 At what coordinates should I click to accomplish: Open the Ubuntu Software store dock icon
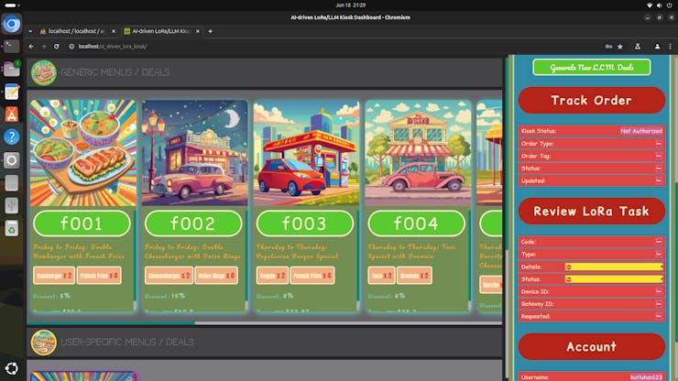tap(12, 114)
